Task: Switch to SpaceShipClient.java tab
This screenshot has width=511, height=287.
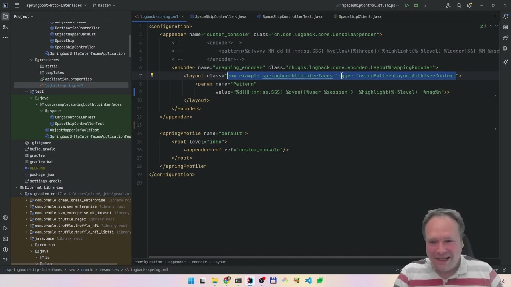Action: point(357,16)
